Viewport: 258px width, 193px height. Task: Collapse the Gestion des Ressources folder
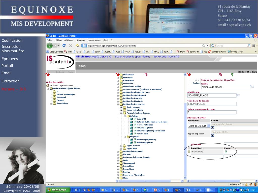coord(118,104)
